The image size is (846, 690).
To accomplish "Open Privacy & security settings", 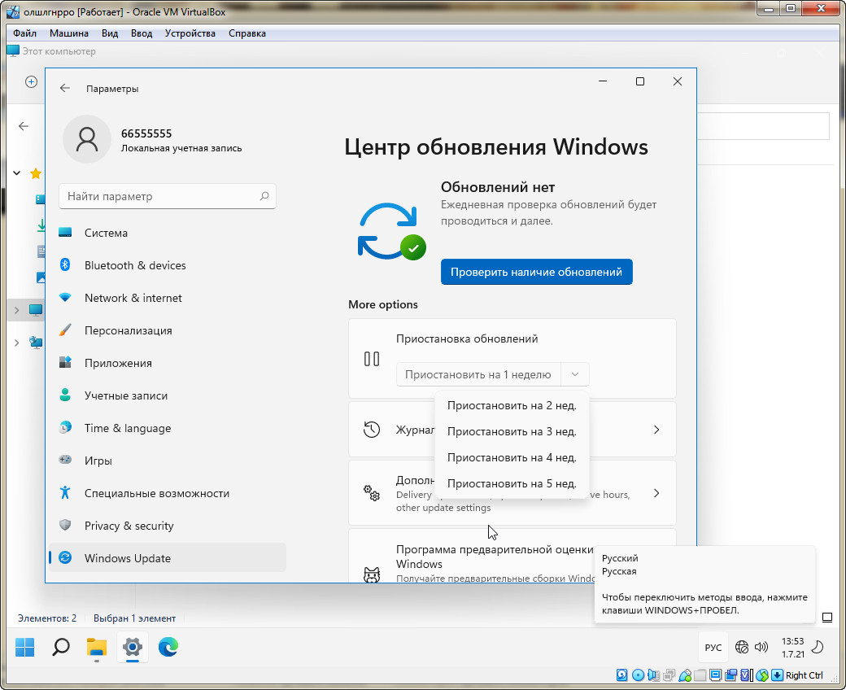I will click(129, 526).
